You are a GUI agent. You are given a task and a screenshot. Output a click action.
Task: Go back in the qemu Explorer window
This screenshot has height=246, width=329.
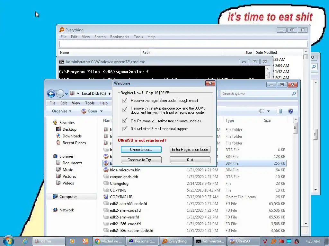[51, 94]
